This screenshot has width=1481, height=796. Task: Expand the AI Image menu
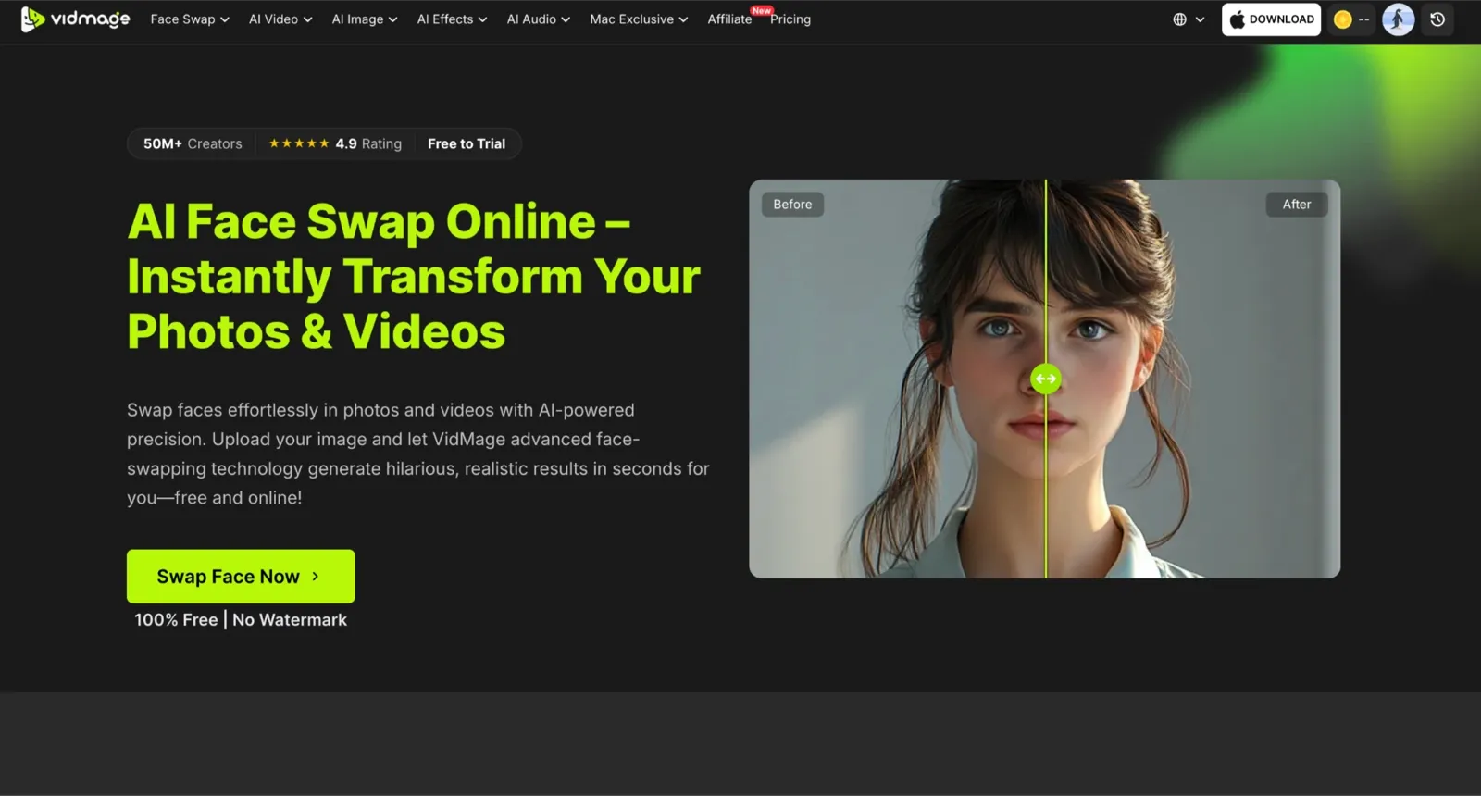365,19
